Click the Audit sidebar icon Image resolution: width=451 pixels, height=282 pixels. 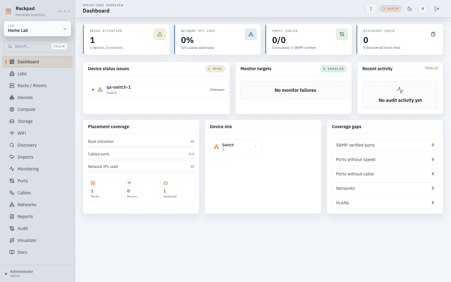pyautogui.click(x=12, y=228)
